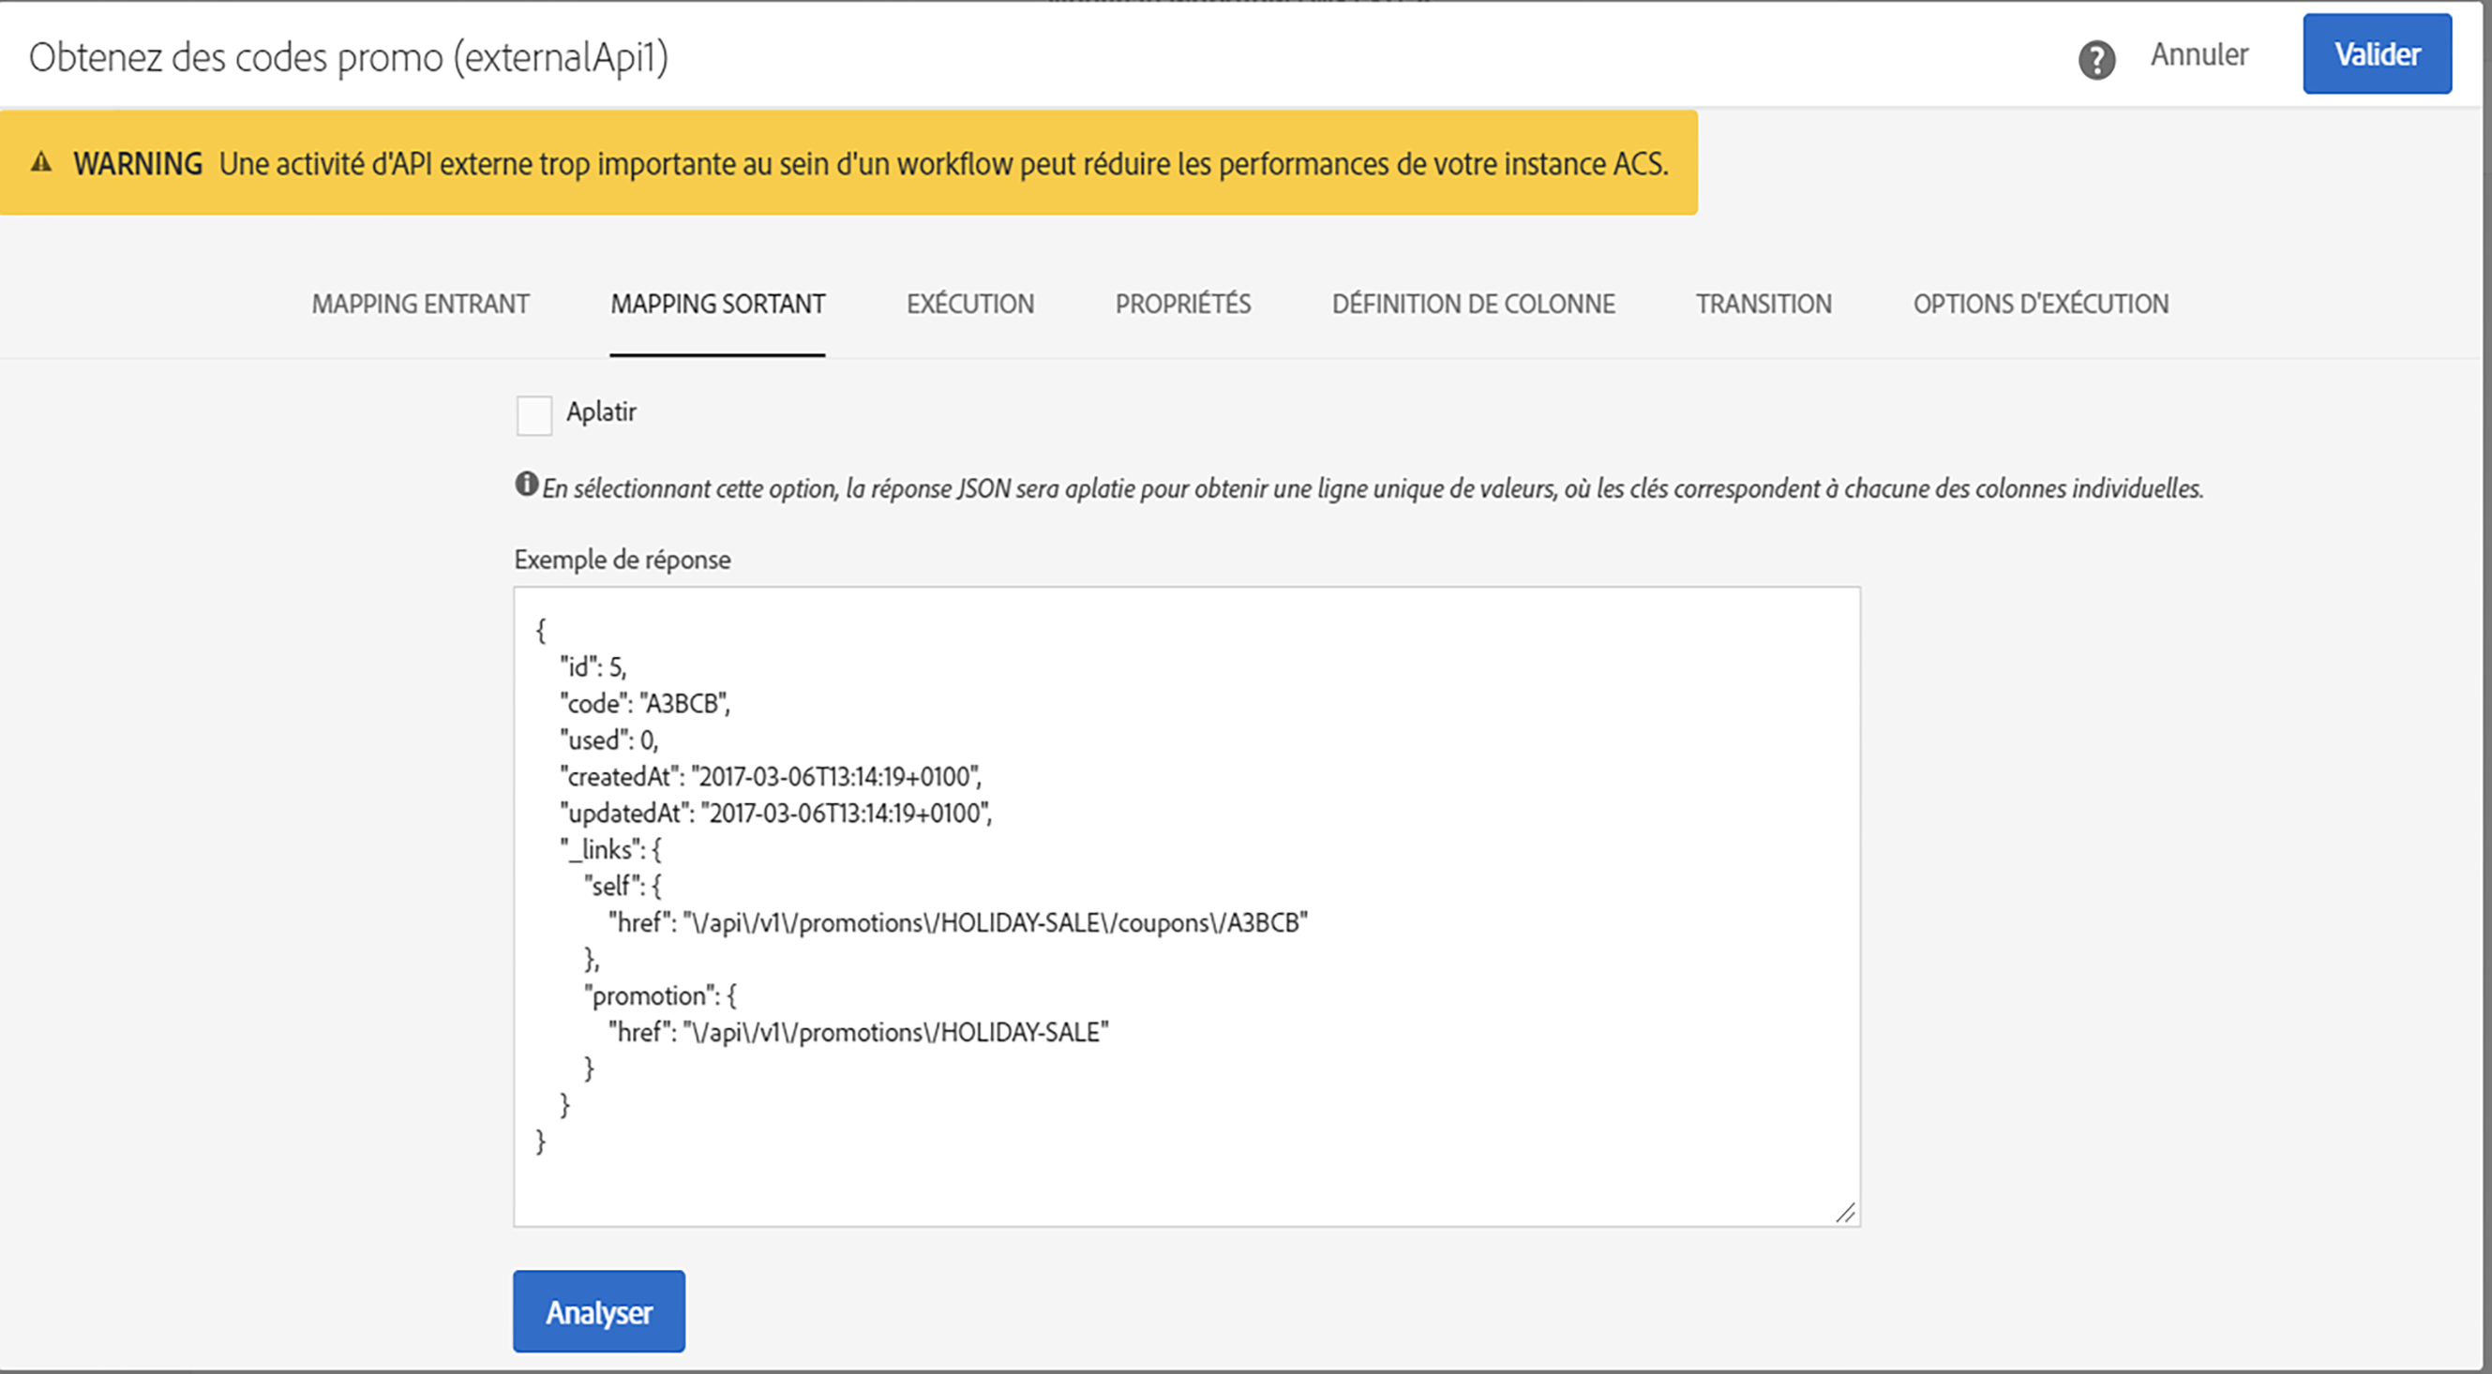Go to the PROPRIÉTÉS tab
The width and height of the screenshot is (2492, 1374).
click(1182, 304)
